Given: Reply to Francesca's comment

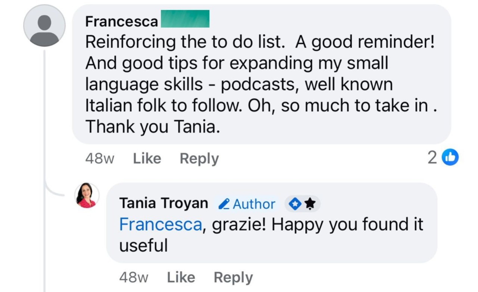Looking at the screenshot, I should coord(199,158).
